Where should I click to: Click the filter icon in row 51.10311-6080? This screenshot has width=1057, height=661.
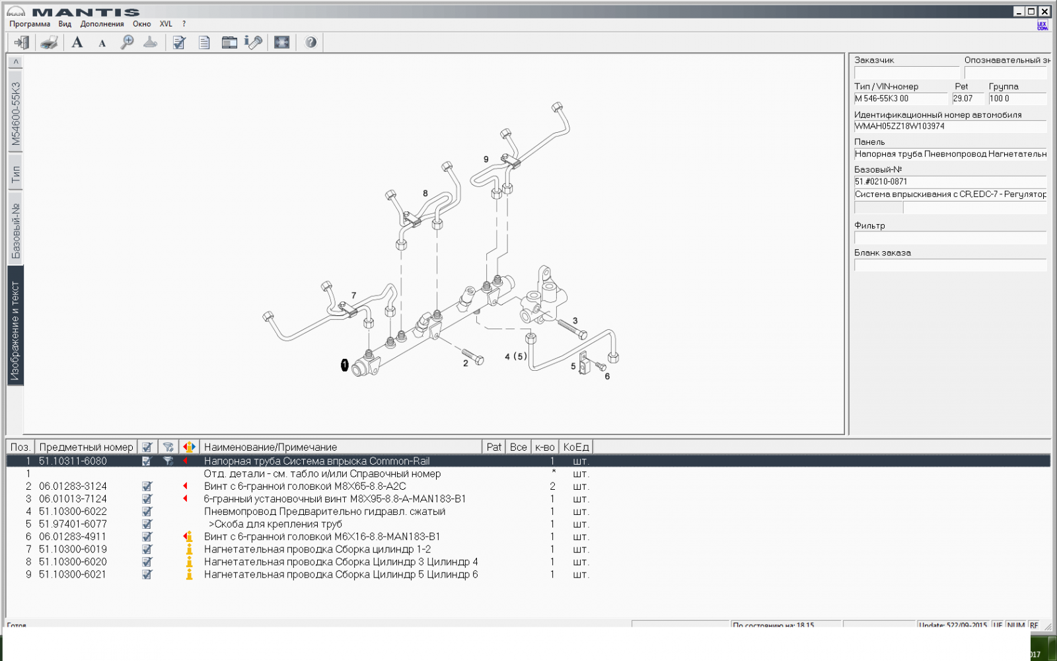click(168, 461)
